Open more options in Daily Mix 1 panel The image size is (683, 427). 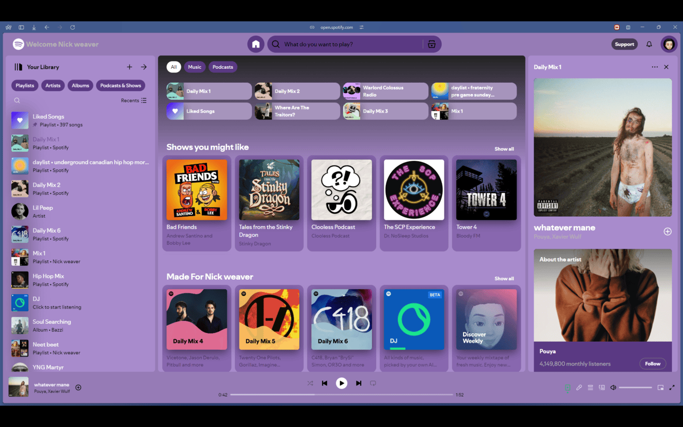pyautogui.click(x=655, y=67)
